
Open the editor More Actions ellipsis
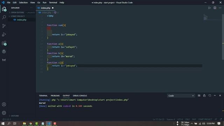(220, 8)
